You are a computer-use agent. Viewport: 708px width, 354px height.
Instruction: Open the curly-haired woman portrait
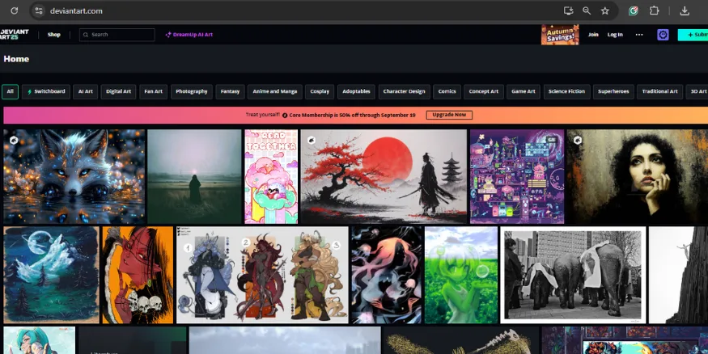pos(638,177)
